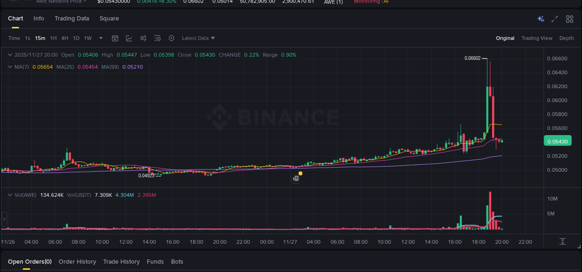The image size is (582, 272).
Task: Open the Latest Data dropdown
Action: pos(197,38)
